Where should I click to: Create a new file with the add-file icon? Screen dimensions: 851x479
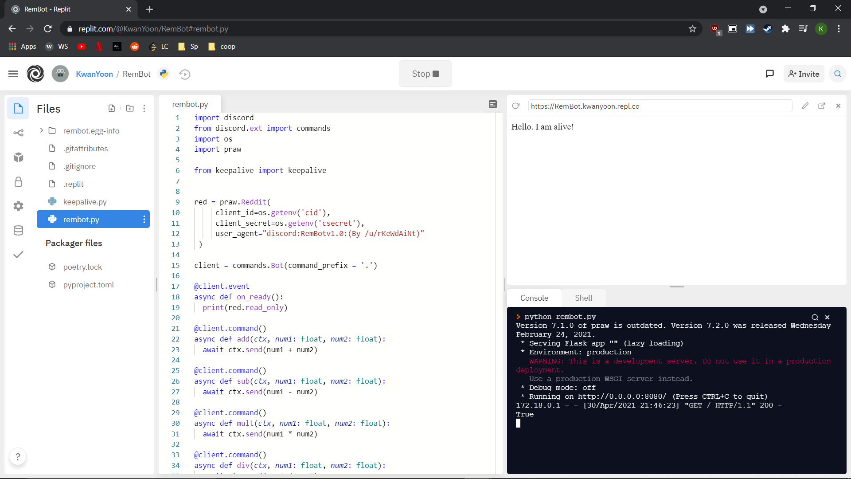point(112,108)
